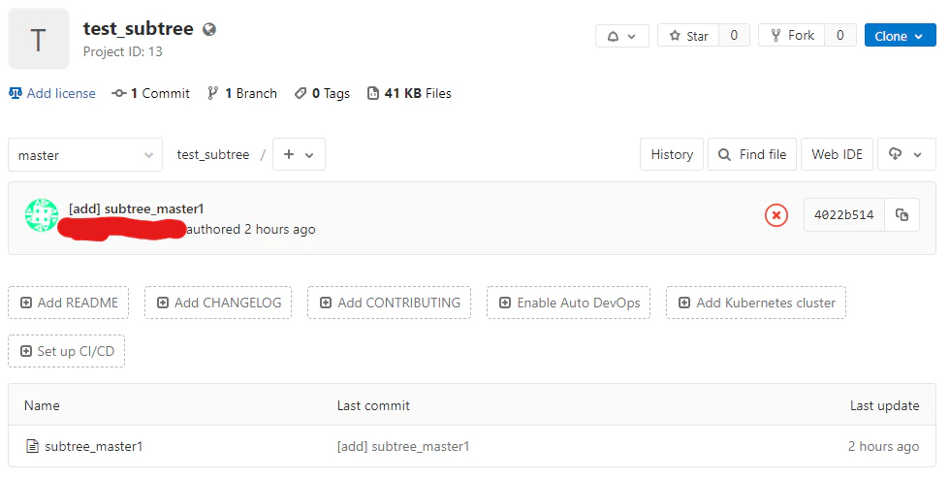Screen dimensions: 950x479
Task: Open the plus add-file dropdown
Action: [299, 154]
